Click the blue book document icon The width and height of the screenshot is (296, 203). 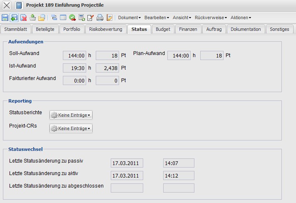[x=19, y=5]
